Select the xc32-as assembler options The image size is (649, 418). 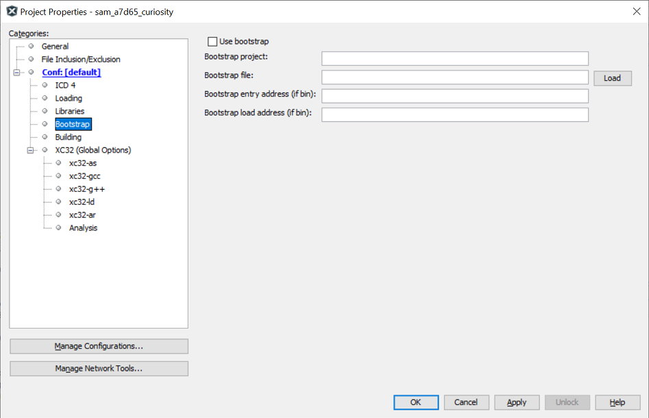click(x=82, y=163)
